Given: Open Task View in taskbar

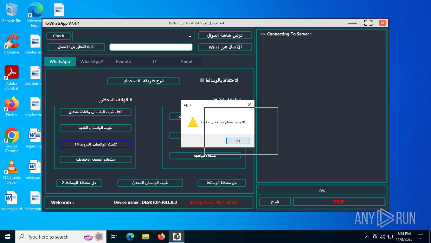Looking at the screenshot, I should point(114,237).
